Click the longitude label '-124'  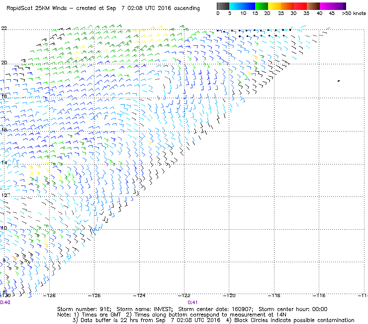point(139,295)
